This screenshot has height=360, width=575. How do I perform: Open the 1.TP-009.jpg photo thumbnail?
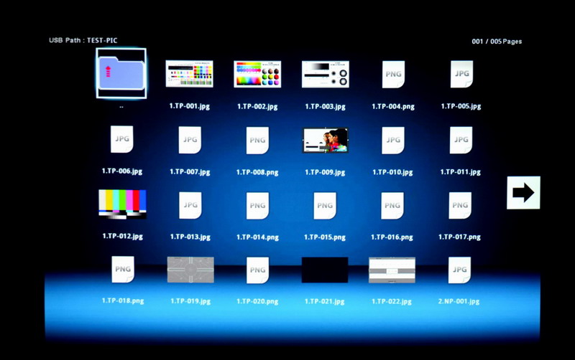pos(325,140)
